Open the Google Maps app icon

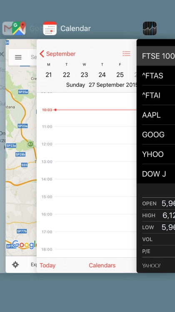point(19,28)
